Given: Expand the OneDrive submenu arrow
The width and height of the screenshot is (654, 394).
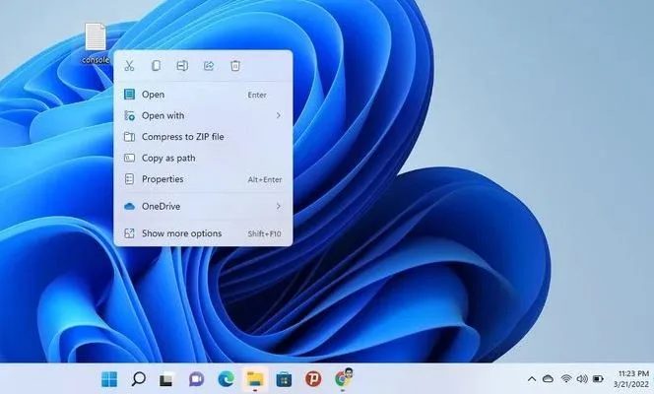Looking at the screenshot, I should [x=278, y=207].
